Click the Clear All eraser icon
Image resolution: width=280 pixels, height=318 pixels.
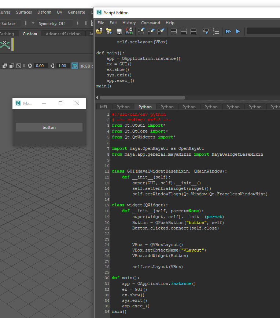click(x=161, y=32)
